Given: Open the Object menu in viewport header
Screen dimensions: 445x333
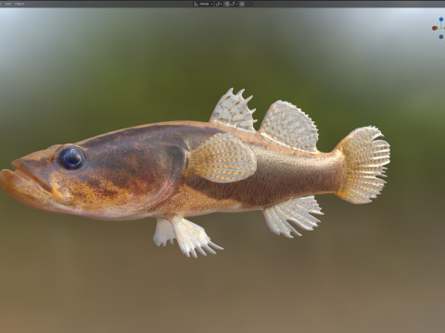Looking at the screenshot, I should 19,4.
